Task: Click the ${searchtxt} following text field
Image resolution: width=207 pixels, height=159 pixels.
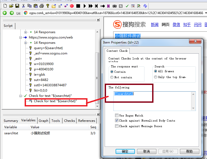Action: (152, 101)
